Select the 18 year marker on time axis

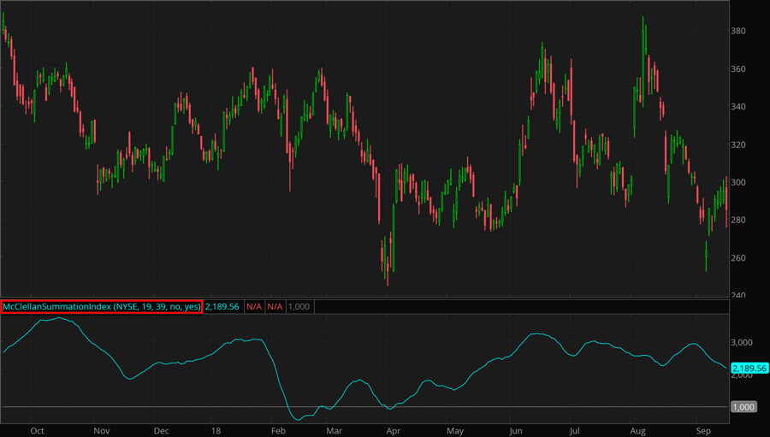[216, 430]
